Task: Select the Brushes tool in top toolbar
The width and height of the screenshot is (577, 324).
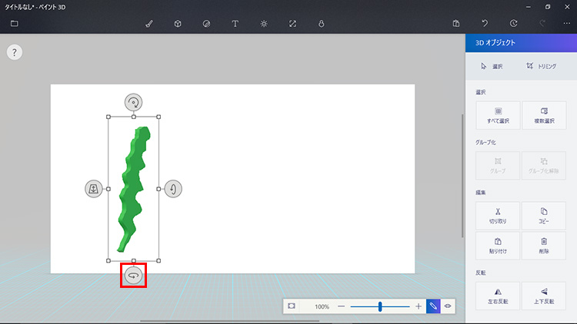Action: click(149, 24)
